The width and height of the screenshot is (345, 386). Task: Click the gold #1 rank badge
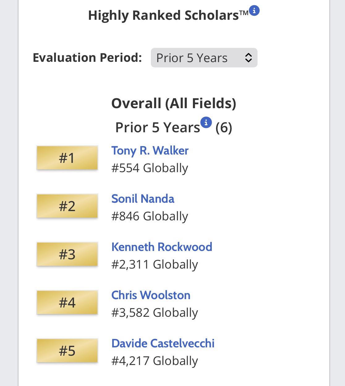[67, 158]
